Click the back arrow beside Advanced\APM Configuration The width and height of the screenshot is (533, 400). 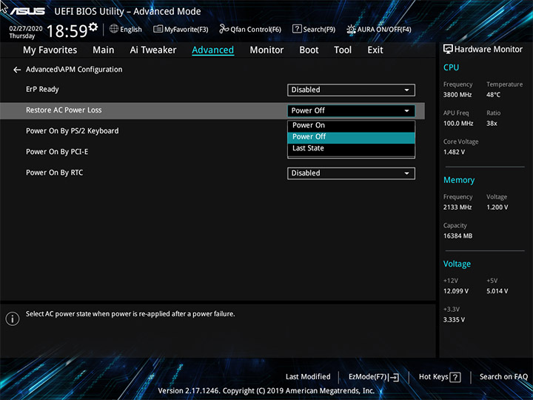17,70
